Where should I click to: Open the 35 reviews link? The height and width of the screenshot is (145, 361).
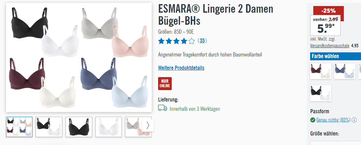click(x=202, y=41)
